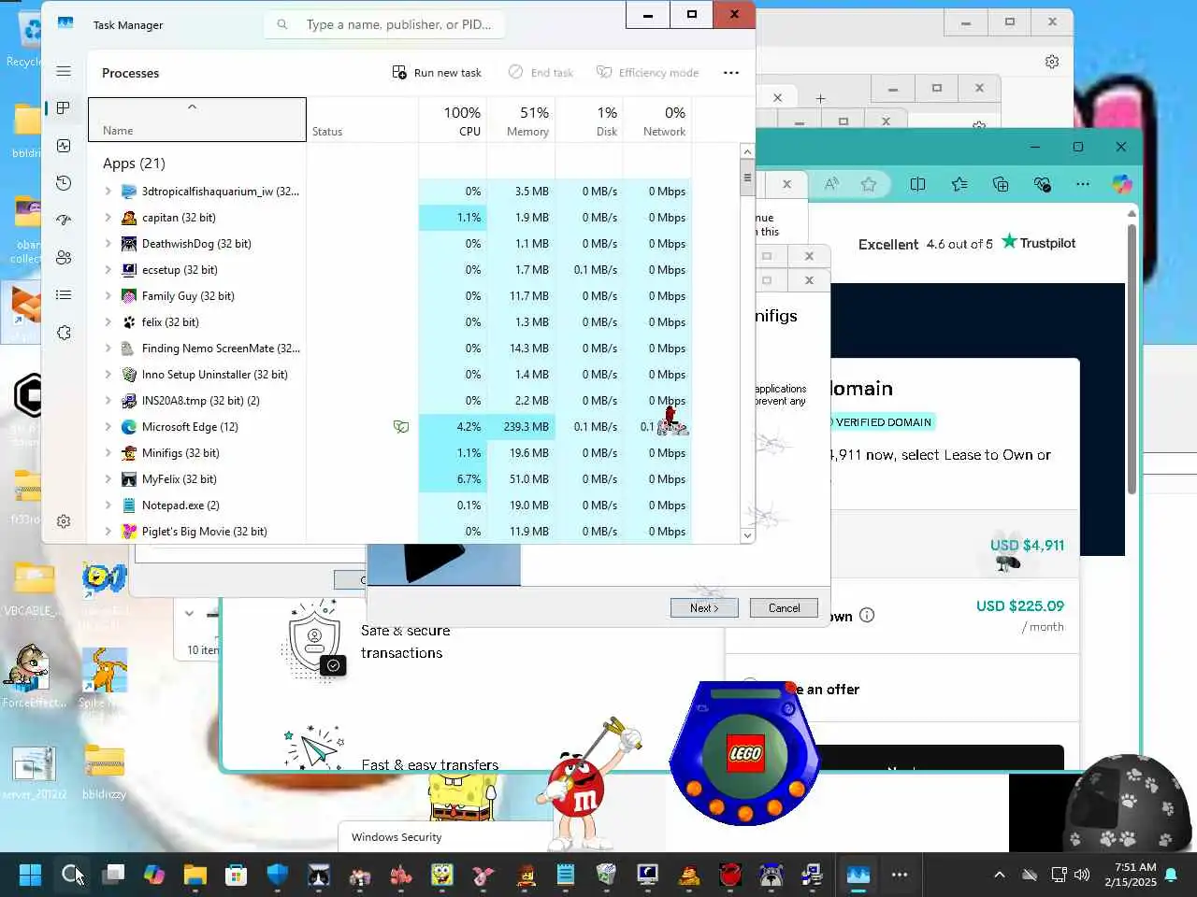Open Startup apps page in Task Manager sidebar
The image size is (1197, 897).
(x=64, y=221)
